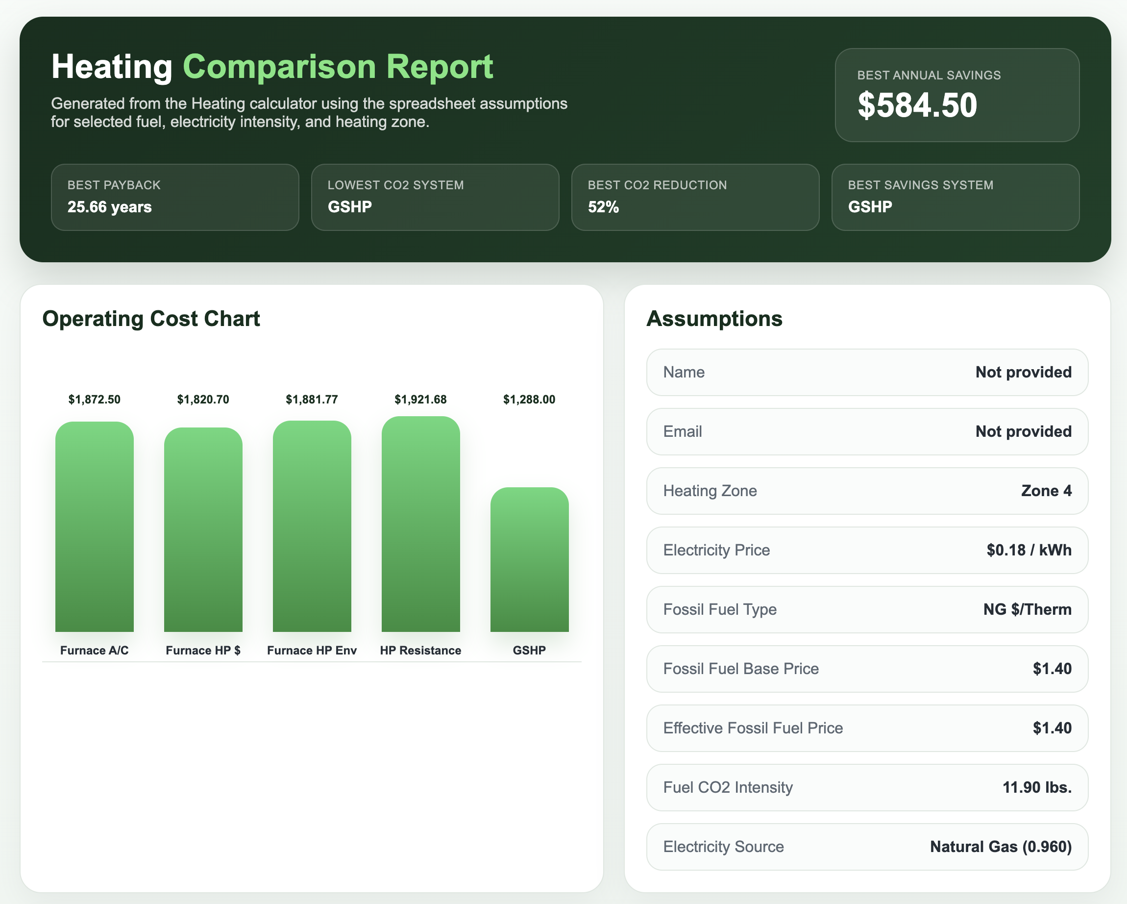Click the Furnace HP $ axis label
This screenshot has width=1127, height=904.
[203, 651]
